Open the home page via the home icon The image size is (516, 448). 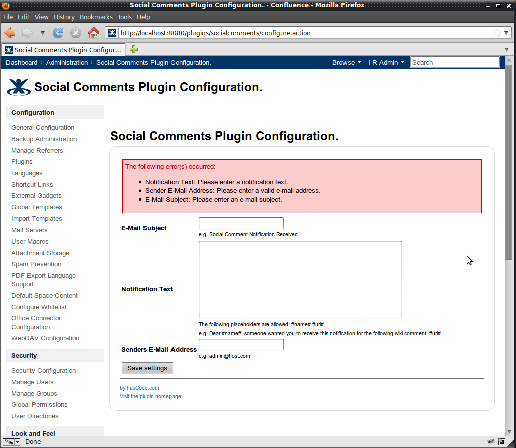coord(93,32)
